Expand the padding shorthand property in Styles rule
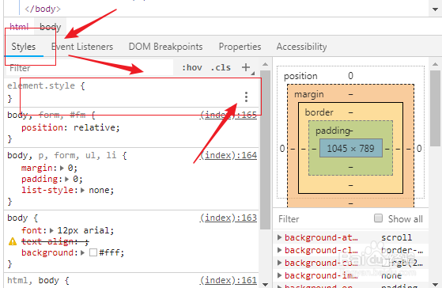Viewport: 442px width, 288px height. 66,179
